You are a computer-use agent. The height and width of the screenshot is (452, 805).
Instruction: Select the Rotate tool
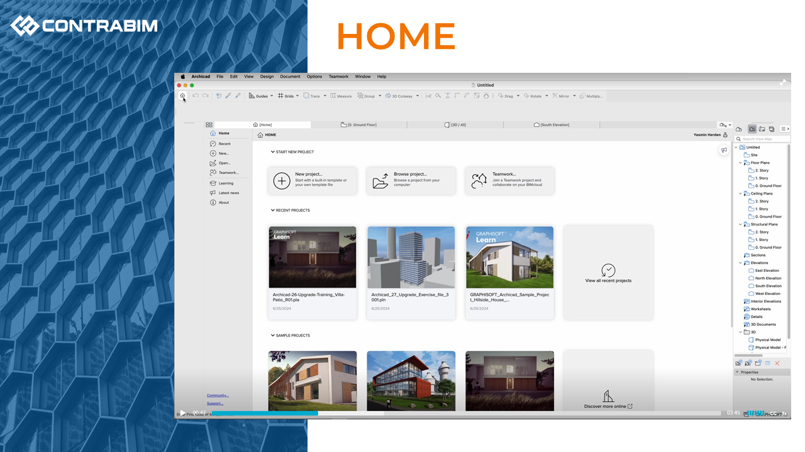pos(532,96)
